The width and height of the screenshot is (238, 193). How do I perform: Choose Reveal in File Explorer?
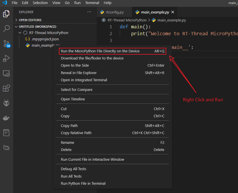(113, 73)
